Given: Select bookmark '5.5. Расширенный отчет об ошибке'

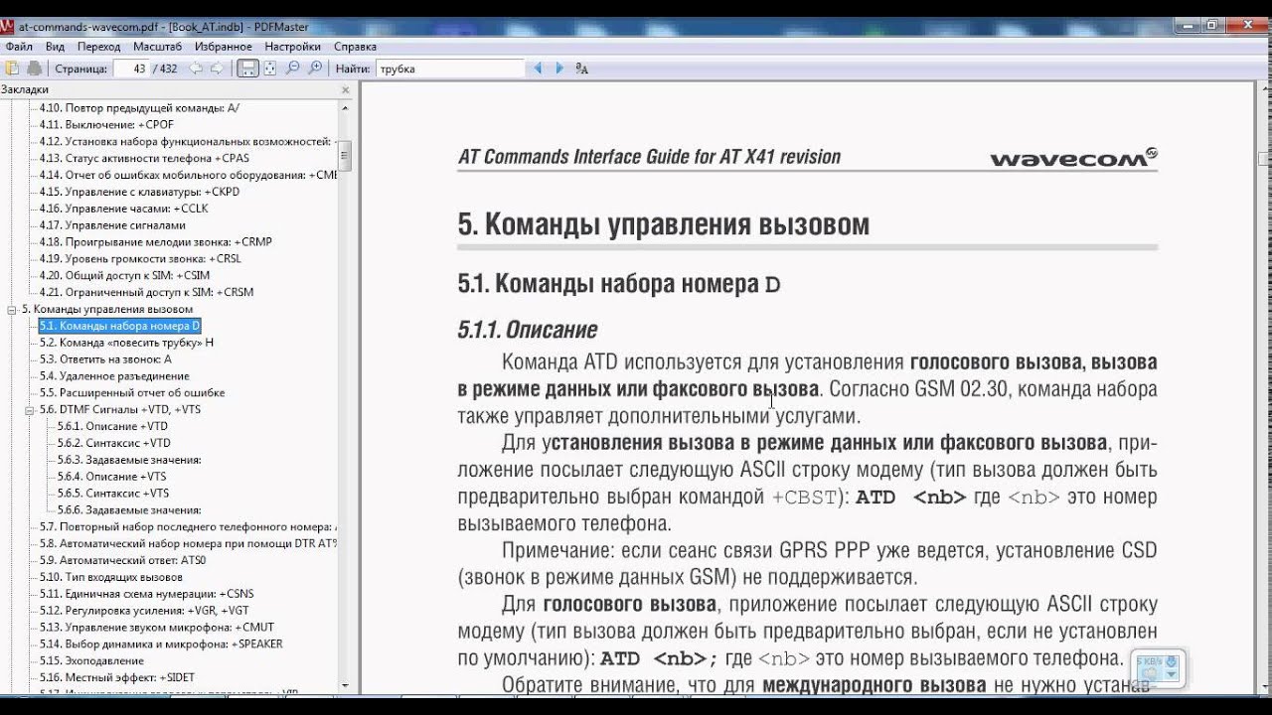Looking at the screenshot, I should [132, 392].
